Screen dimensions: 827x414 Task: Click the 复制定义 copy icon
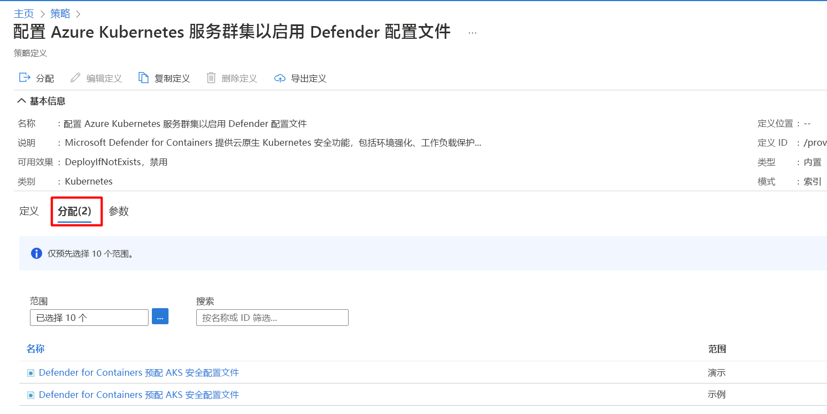click(144, 78)
